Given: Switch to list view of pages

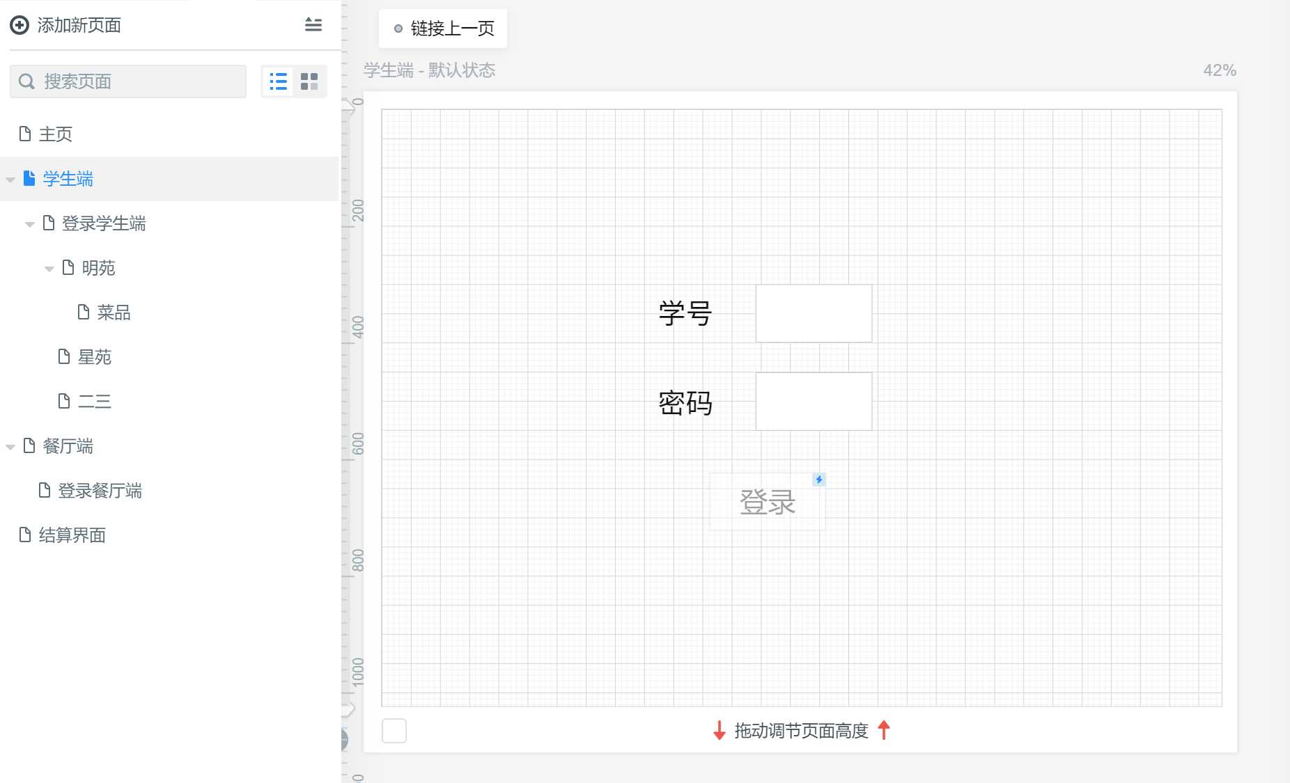Looking at the screenshot, I should pyautogui.click(x=278, y=81).
